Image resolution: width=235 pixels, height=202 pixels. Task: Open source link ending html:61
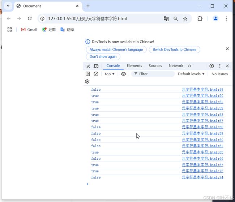tap(202, 146)
